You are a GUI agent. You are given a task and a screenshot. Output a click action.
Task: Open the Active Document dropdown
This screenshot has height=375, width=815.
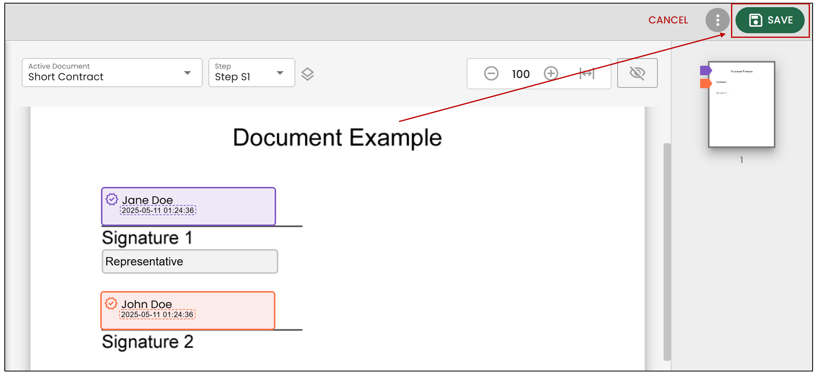pos(112,73)
